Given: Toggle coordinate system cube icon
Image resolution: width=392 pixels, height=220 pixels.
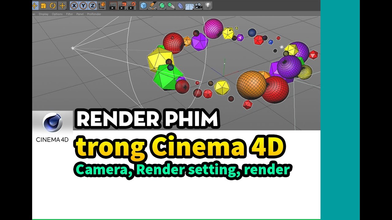Looking at the screenshot, I should pyautogui.click(x=102, y=5).
